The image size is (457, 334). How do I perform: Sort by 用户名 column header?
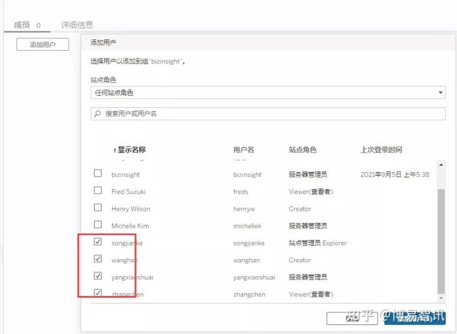(x=243, y=150)
